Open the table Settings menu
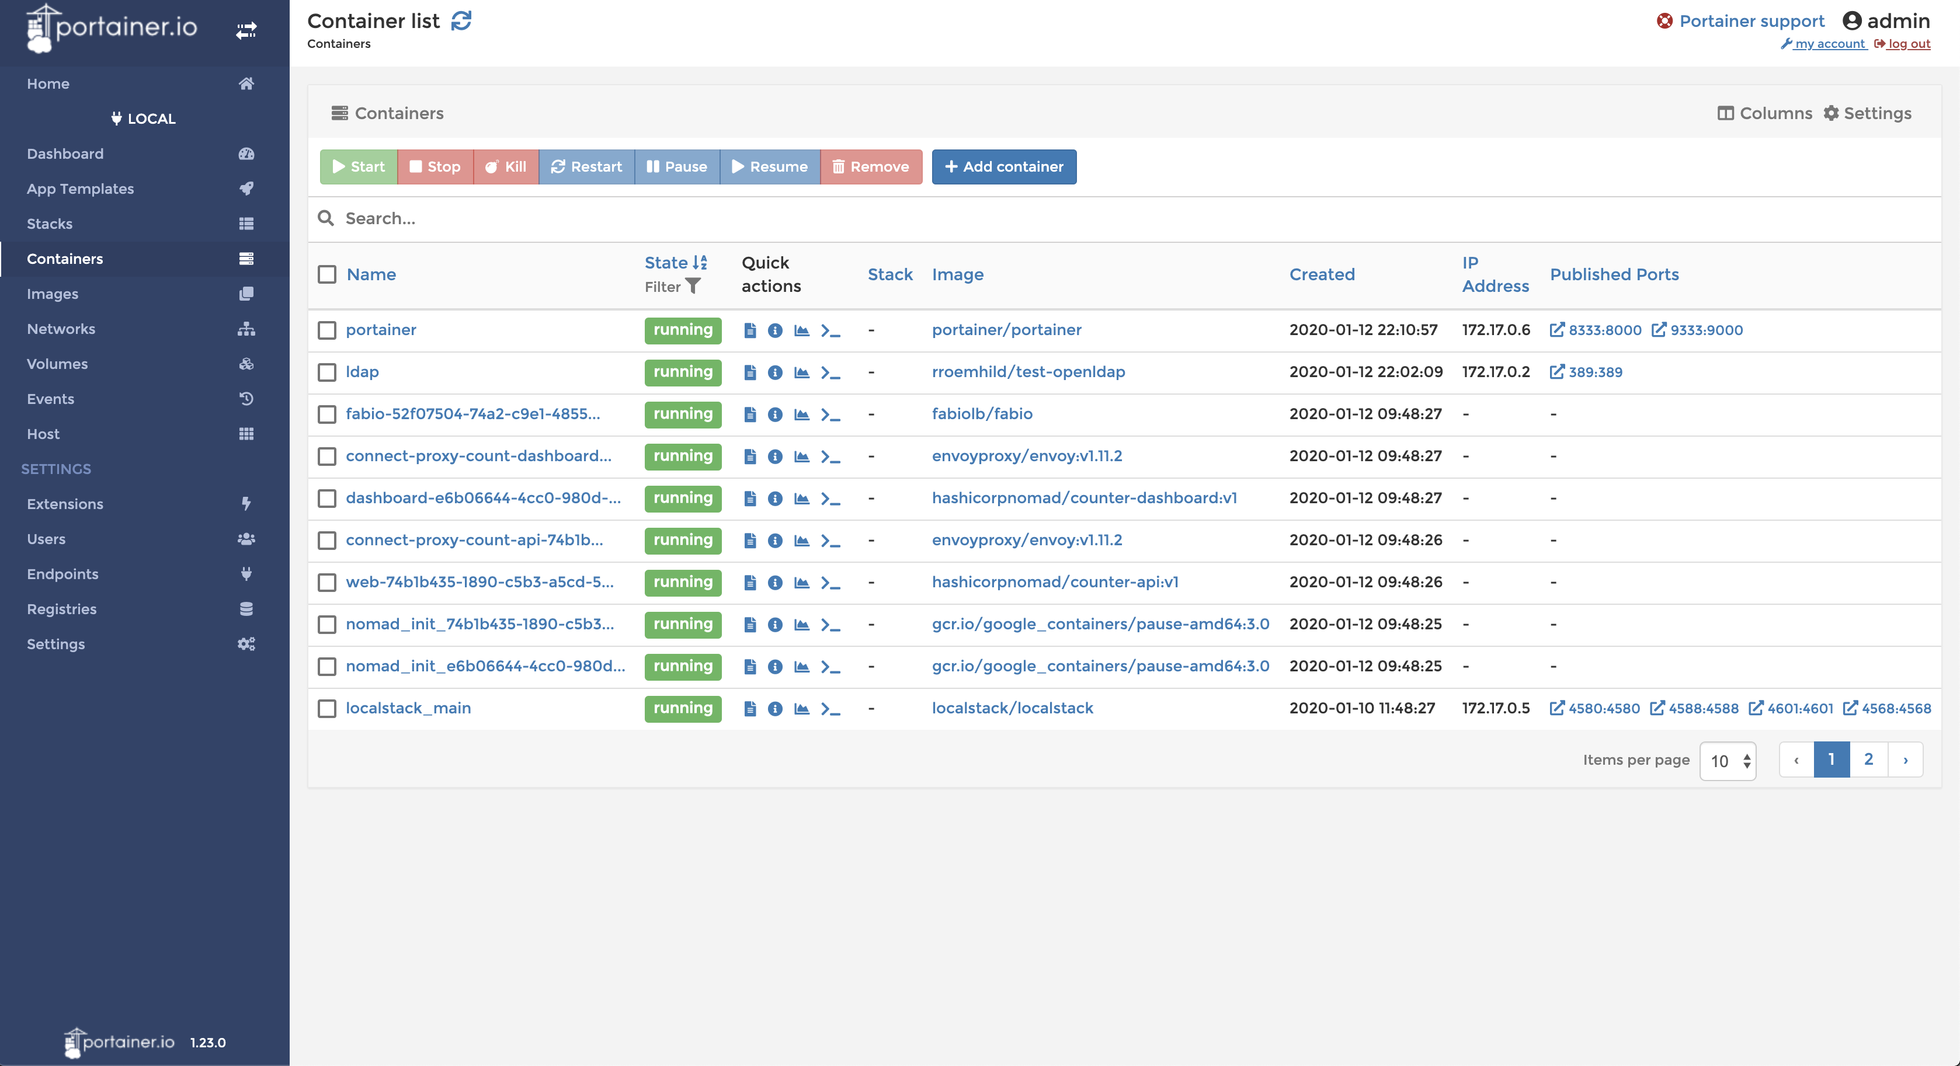 tap(1868, 113)
